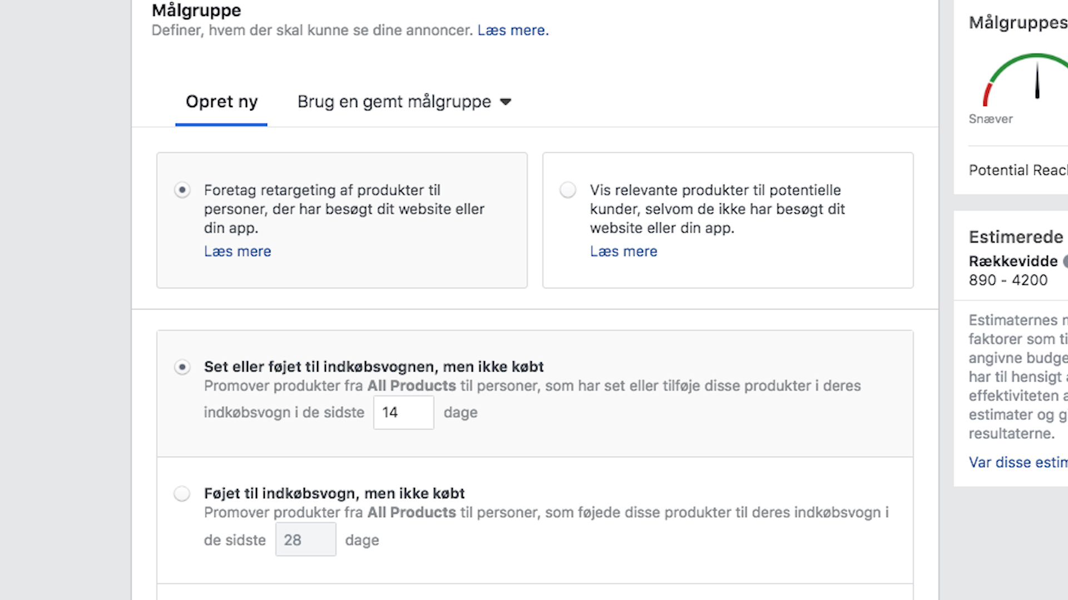Click the Snæver label under gauge
Screen dimensions: 1068x600
pyautogui.click(x=991, y=119)
